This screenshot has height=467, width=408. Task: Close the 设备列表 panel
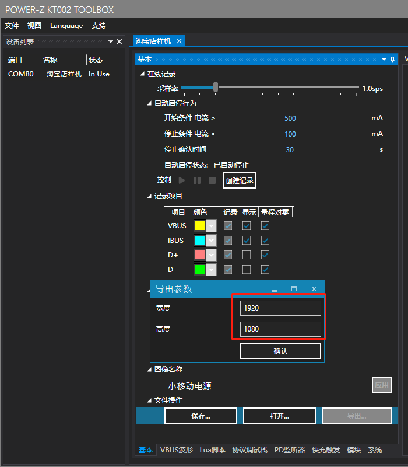(119, 41)
